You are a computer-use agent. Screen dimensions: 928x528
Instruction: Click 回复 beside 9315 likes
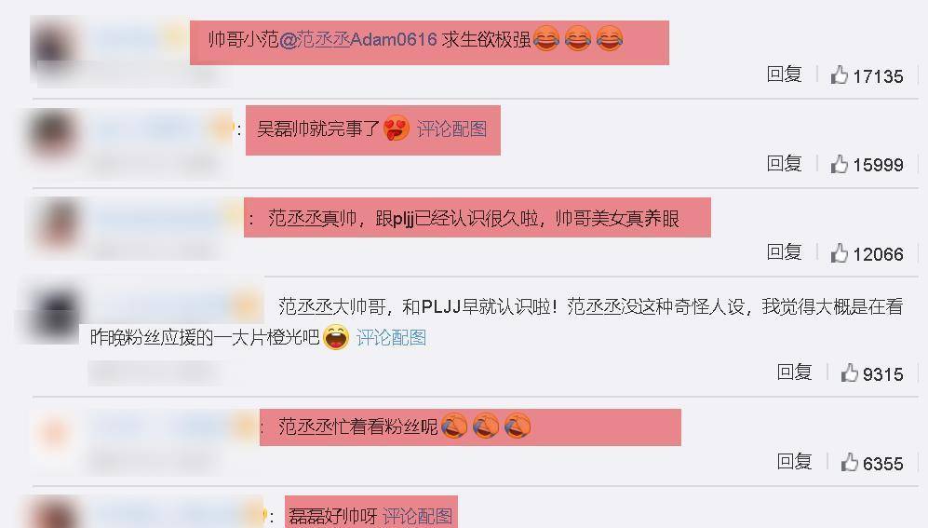(x=794, y=372)
